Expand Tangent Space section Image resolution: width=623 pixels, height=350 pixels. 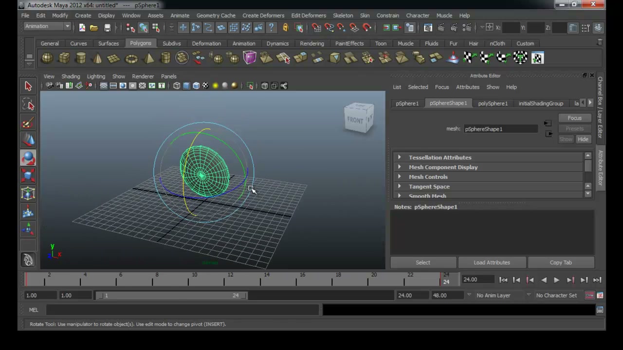399,186
